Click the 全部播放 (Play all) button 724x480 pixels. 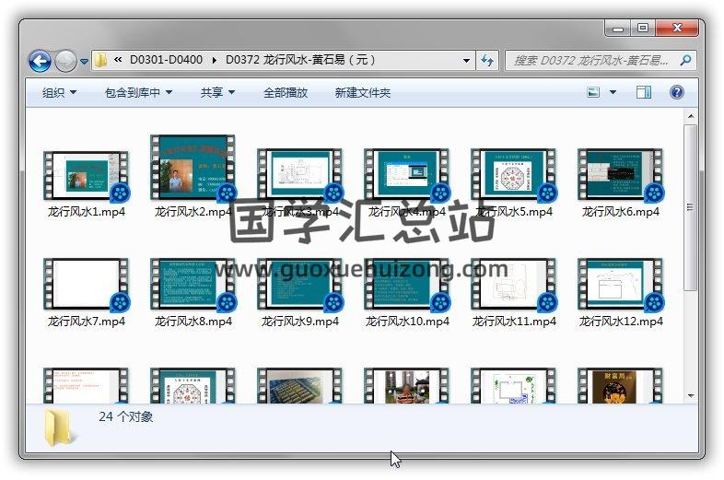pyautogui.click(x=286, y=93)
